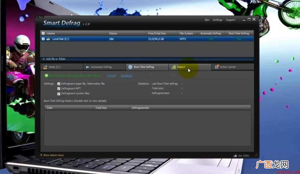Image resolution: width=300 pixels, height=174 pixels.
Task: Click the Boot Time Defrag clock icon
Action: [130, 67]
